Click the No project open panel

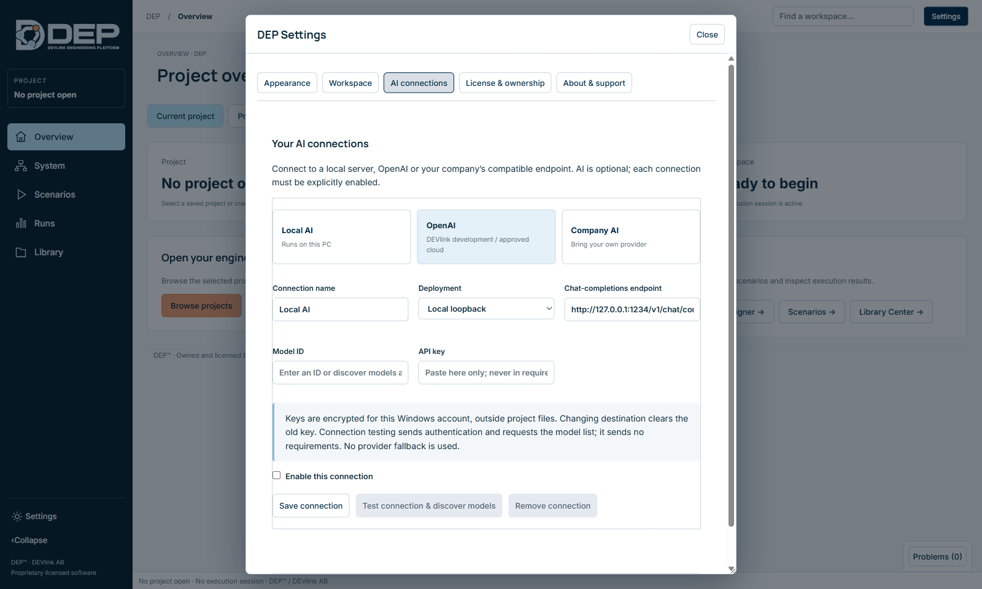66,88
